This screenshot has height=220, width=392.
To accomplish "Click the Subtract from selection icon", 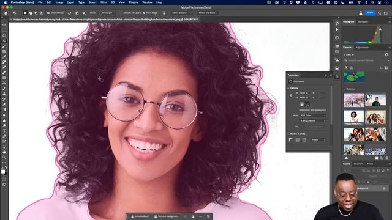I will point(36,13).
